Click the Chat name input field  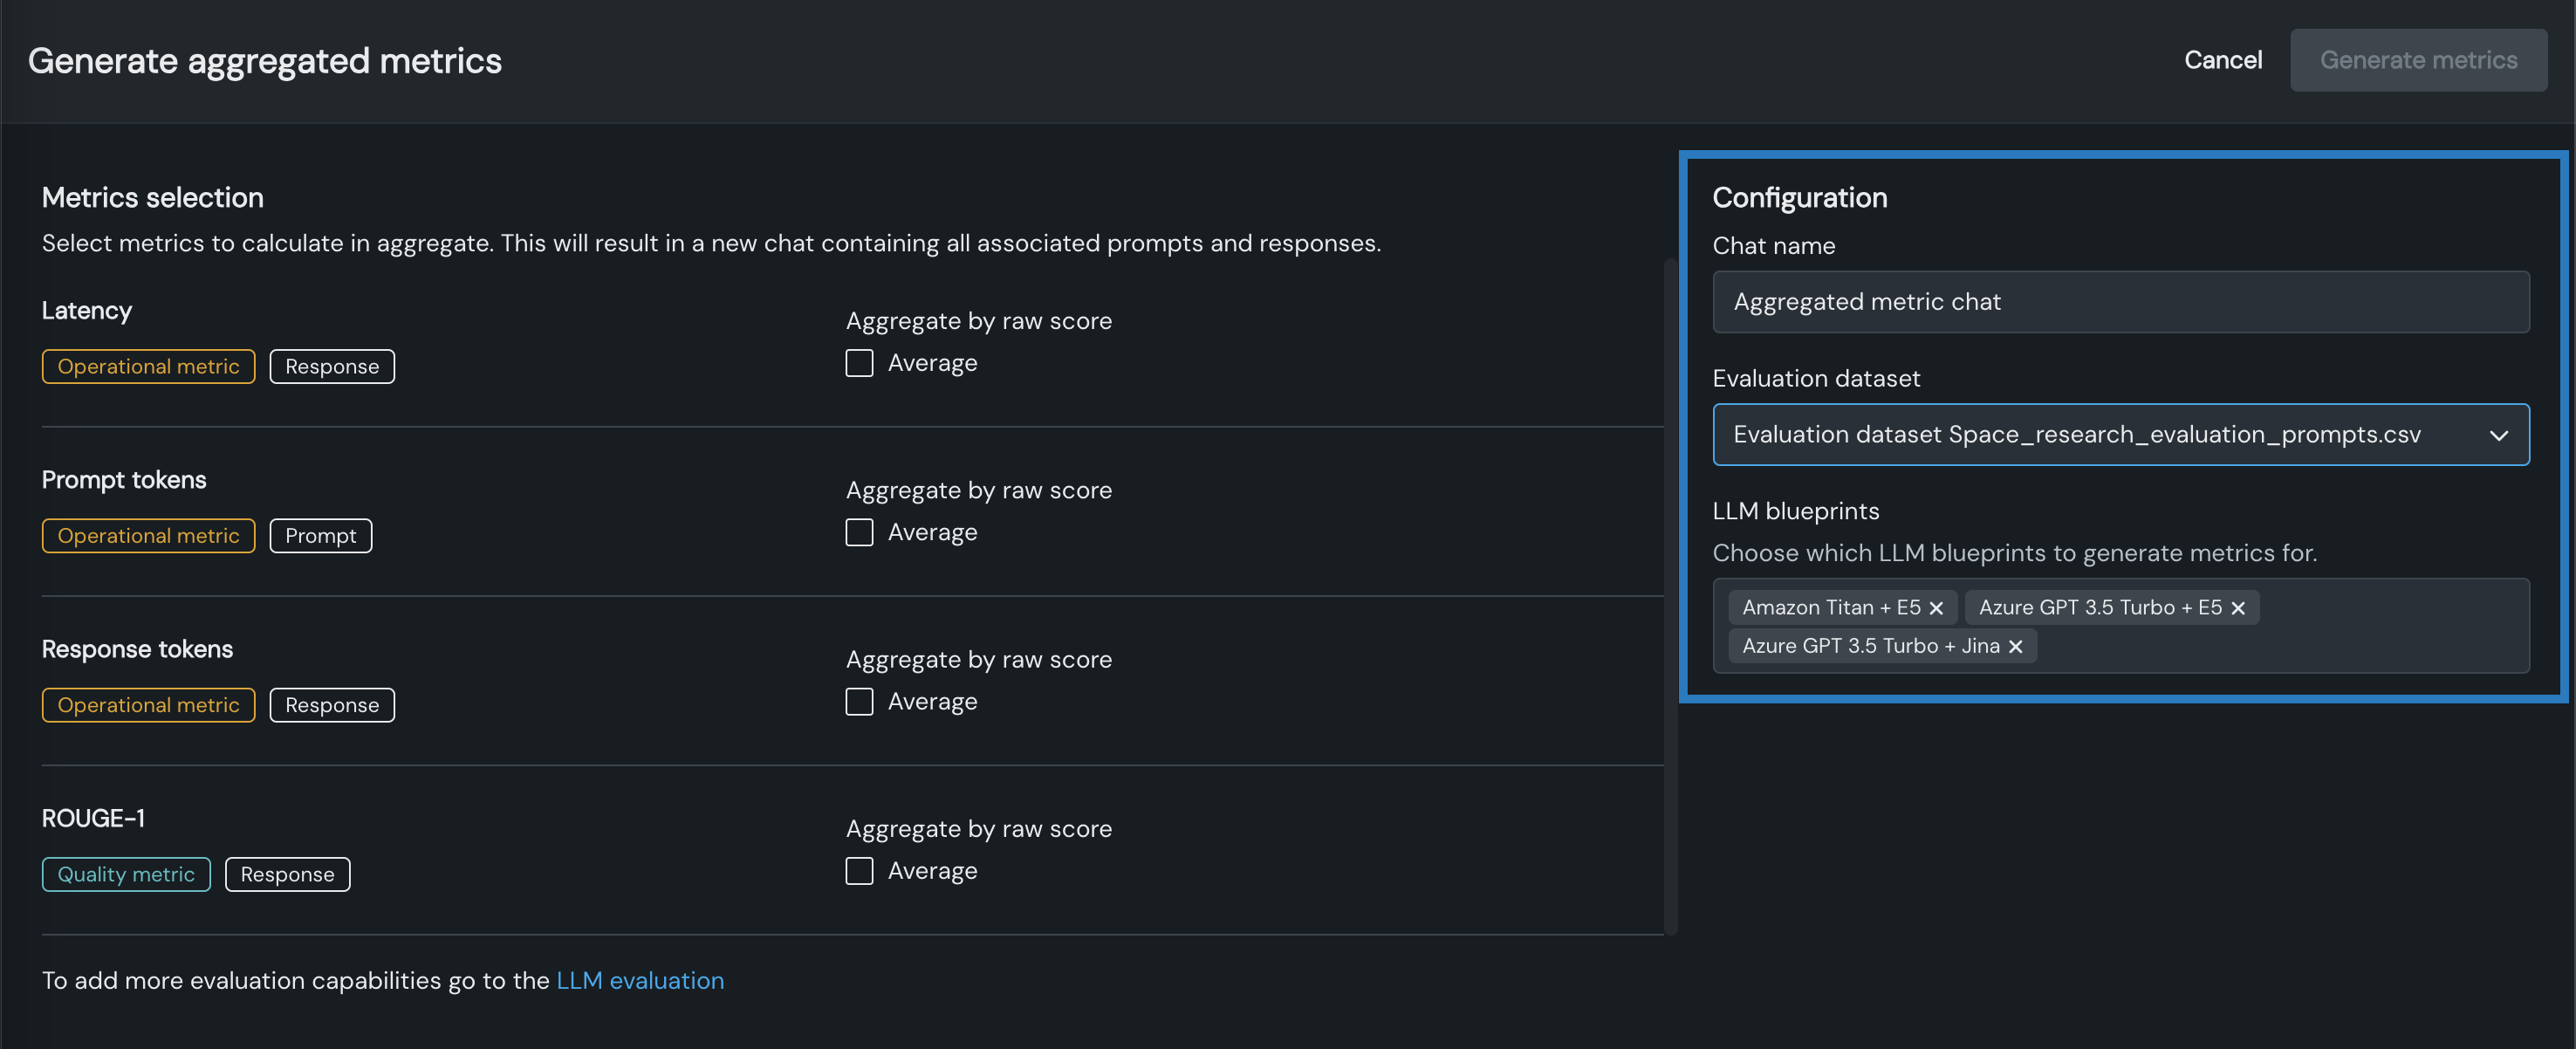coord(2120,302)
